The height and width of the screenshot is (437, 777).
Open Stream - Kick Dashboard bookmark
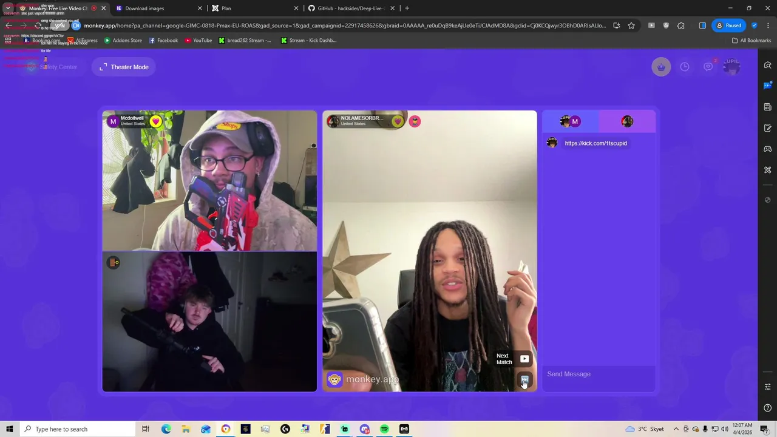pos(308,41)
